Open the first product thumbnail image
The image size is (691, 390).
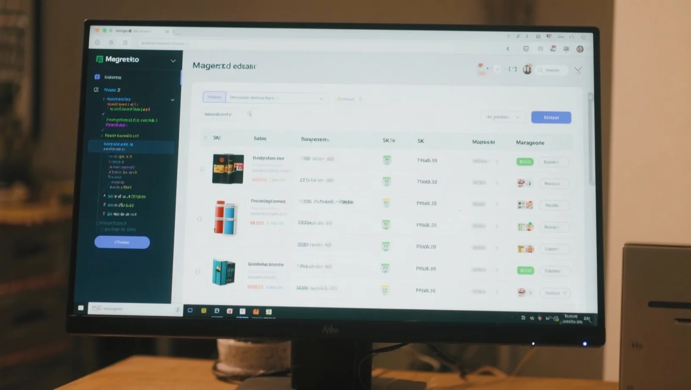tap(228, 169)
